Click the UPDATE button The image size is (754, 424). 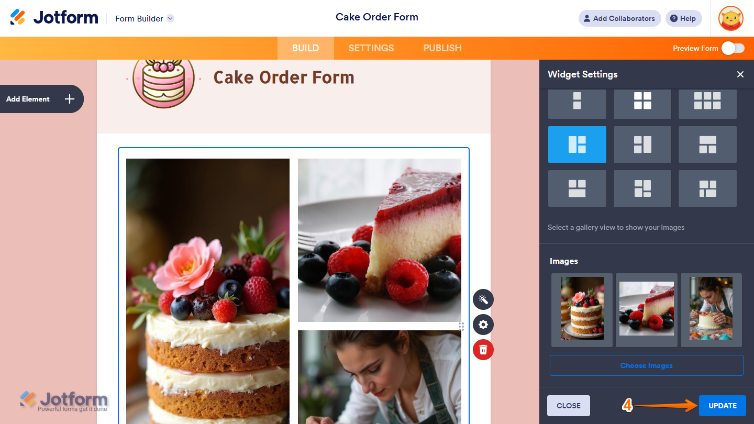[x=723, y=406]
